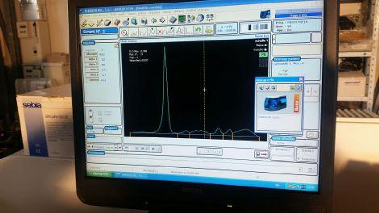Screen dimensions: 379x213
Task: Expand the arrow selector right of Mode label
Action: point(274,38)
